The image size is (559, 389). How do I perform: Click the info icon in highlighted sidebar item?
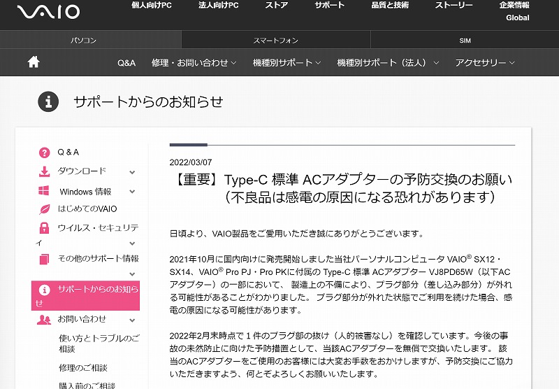(x=44, y=290)
